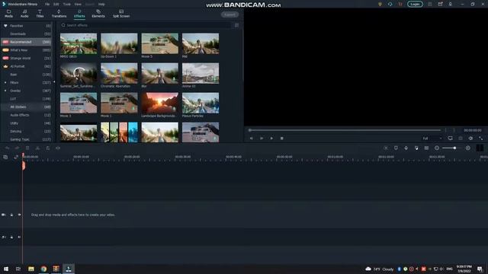The width and height of the screenshot is (488, 274).
Task: Open the Media tab
Action: (x=8, y=14)
